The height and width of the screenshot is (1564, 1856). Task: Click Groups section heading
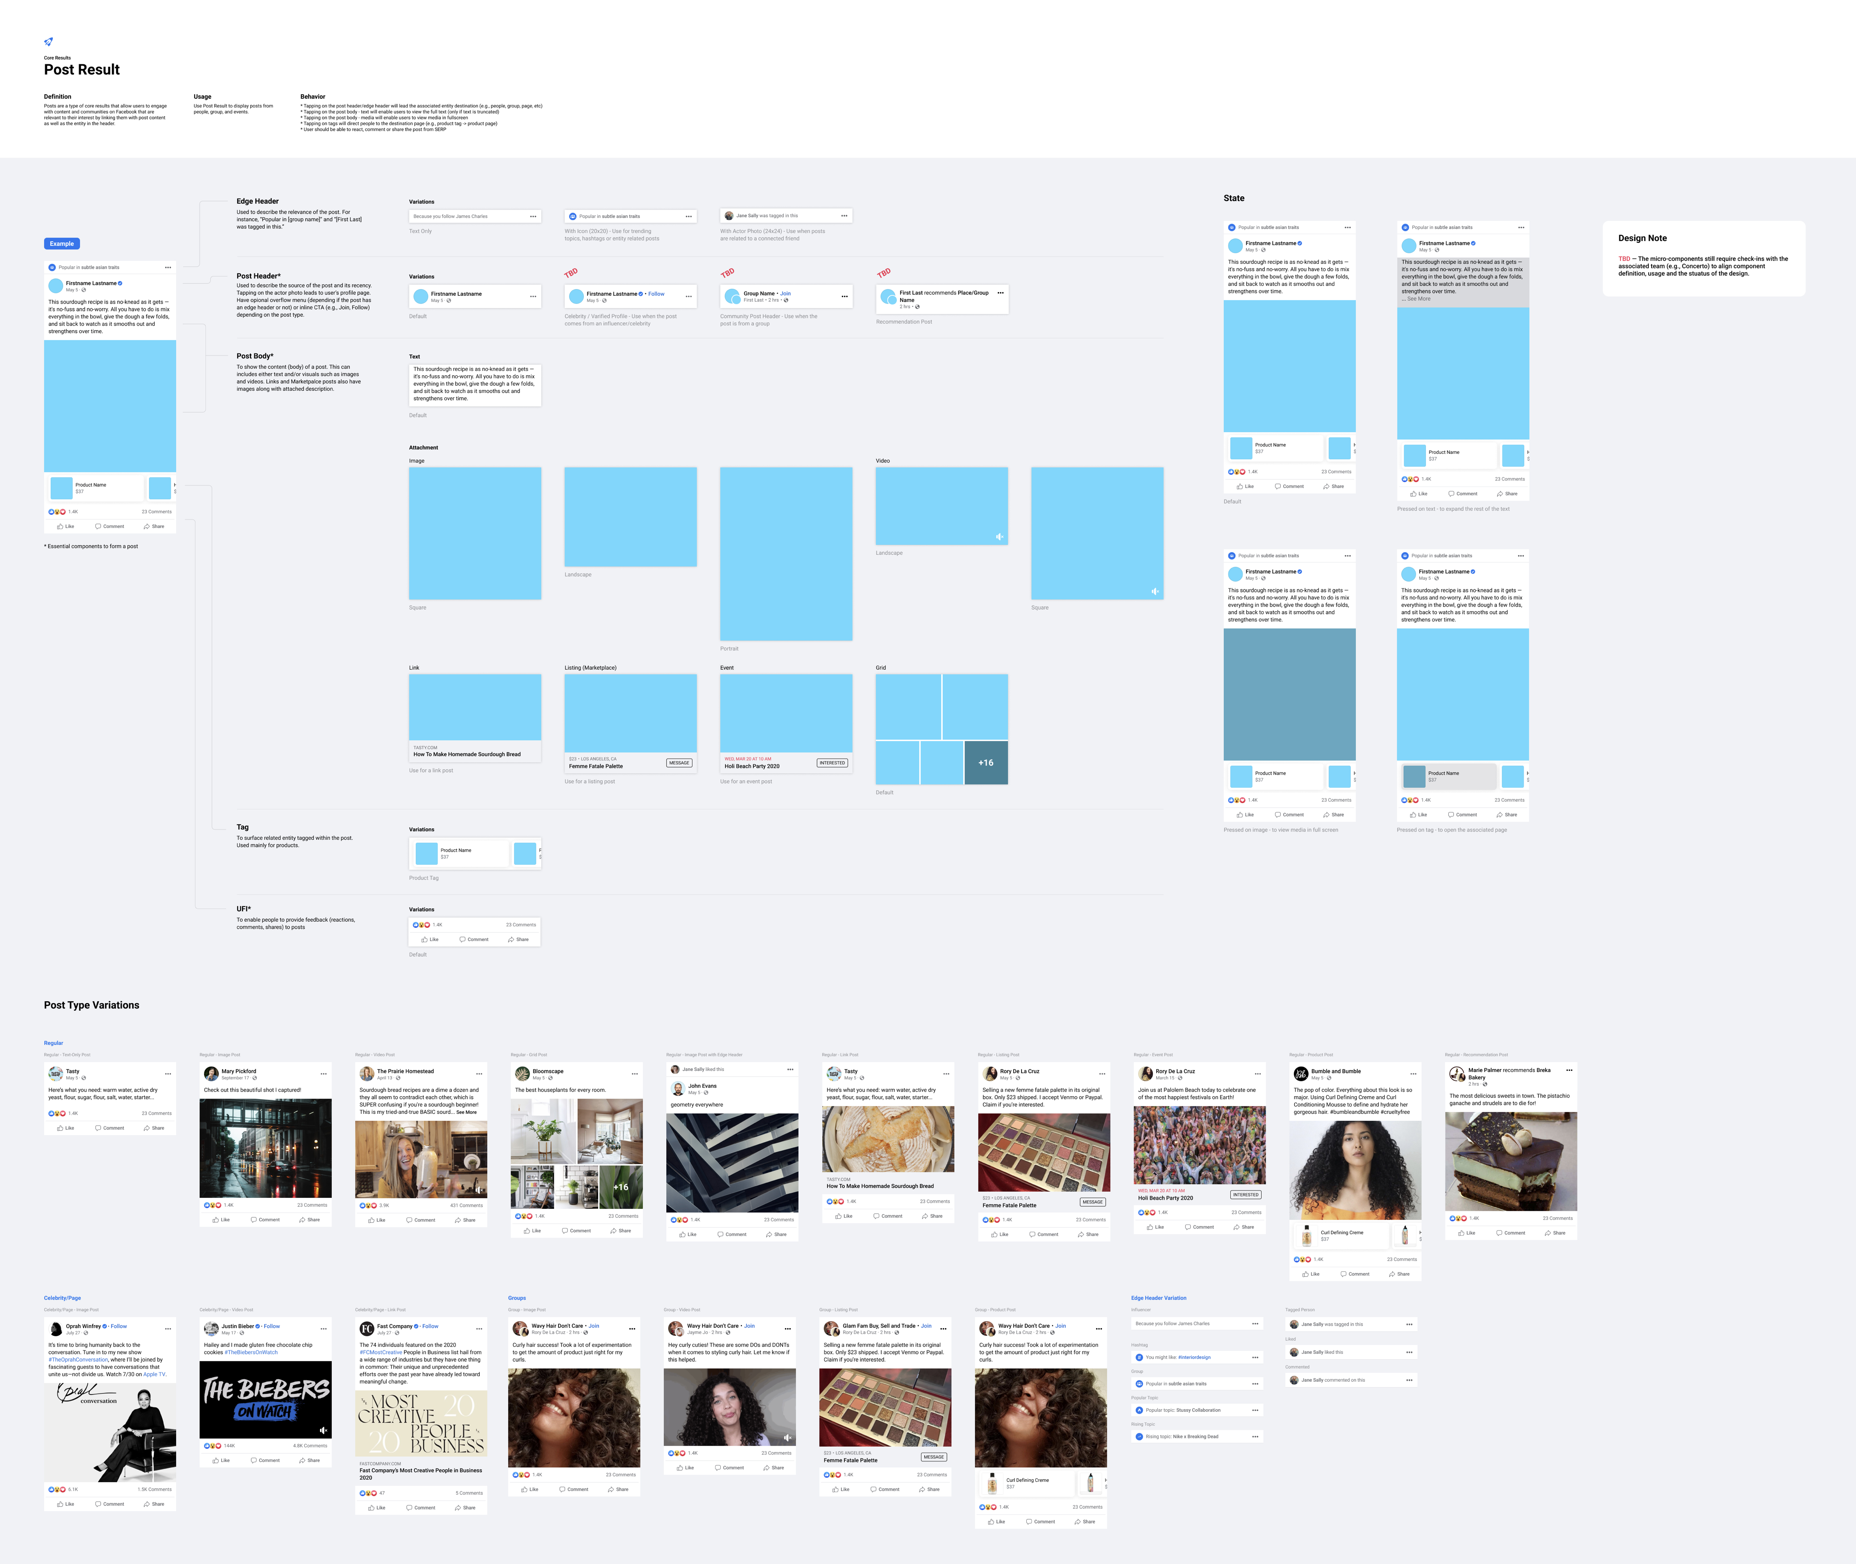coord(517,1298)
